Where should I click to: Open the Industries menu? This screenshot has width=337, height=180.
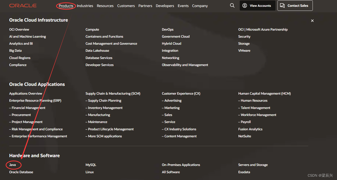pyautogui.click(x=85, y=6)
